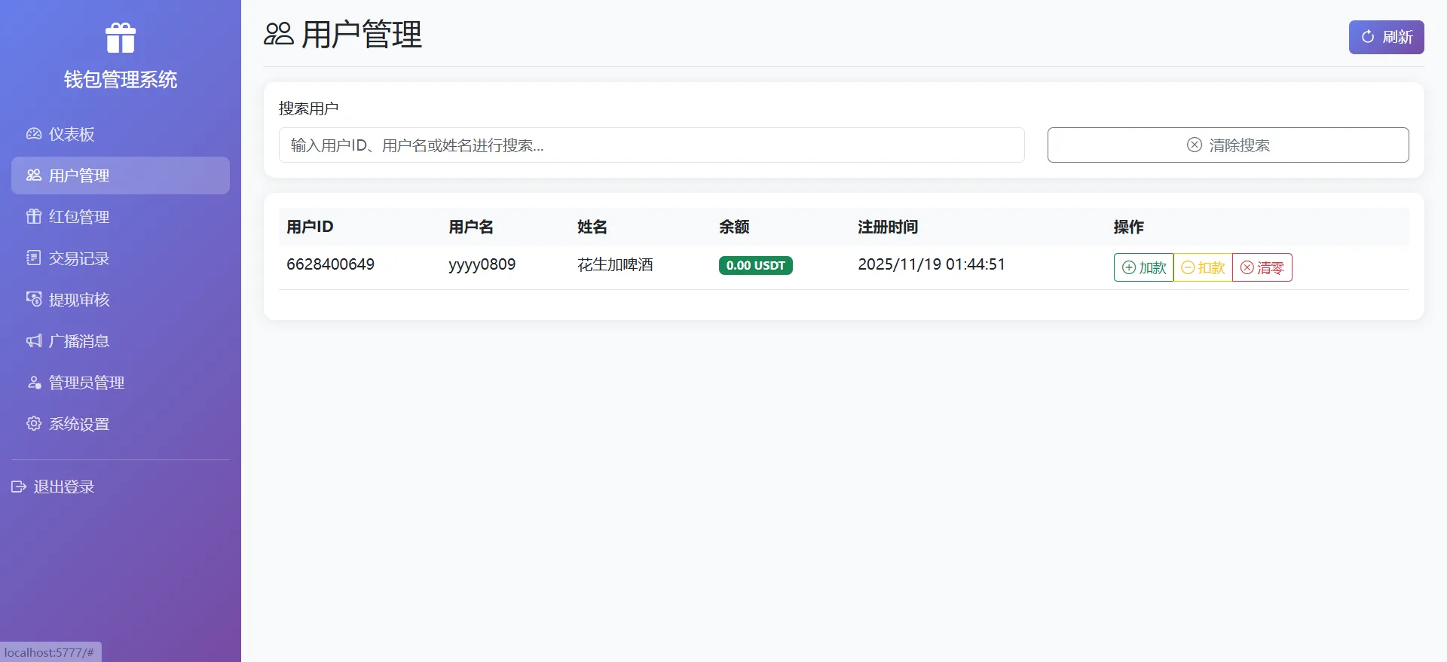Click the 钱包管理系统 title text
1447x662 pixels.
121,80
